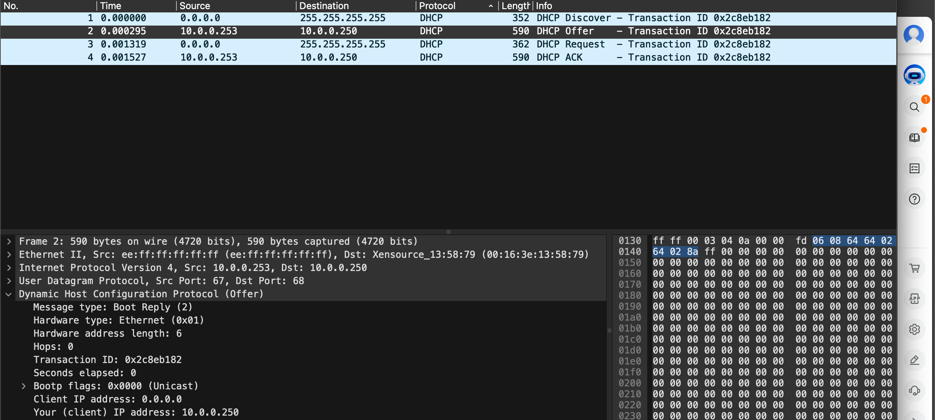
Task: Open the book reader sidebar icon
Action: pos(914,138)
